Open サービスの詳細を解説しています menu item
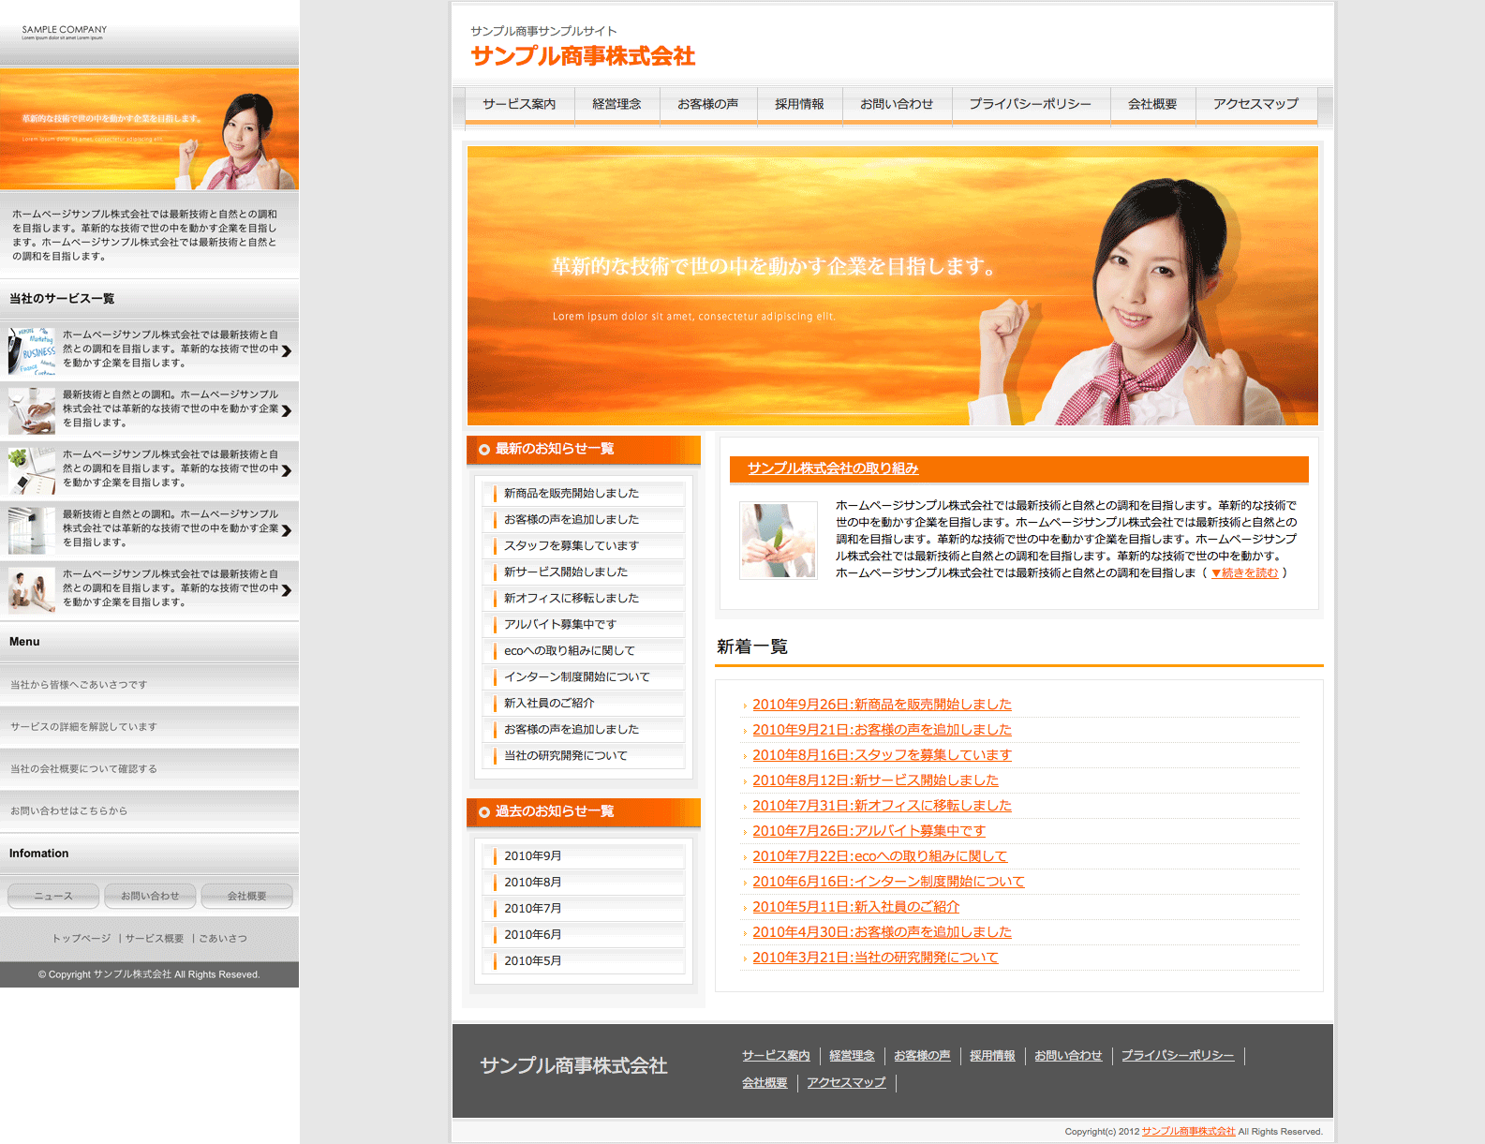This screenshot has width=1485, height=1144. click(x=83, y=727)
